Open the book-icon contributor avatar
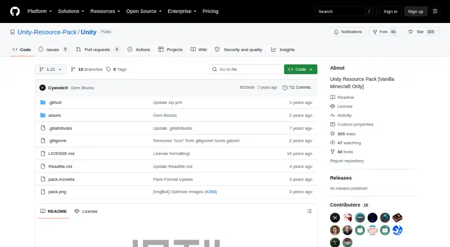This screenshot has height=247, width=450. [x=398, y=218]
